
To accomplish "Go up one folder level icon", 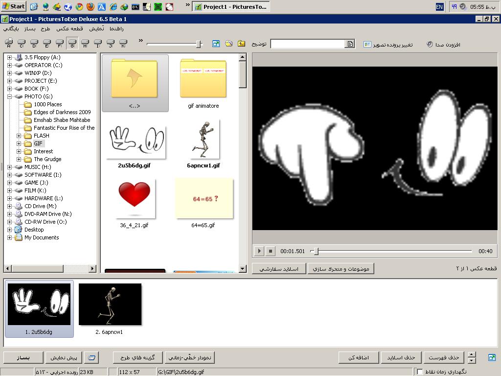I will (x=242, y=44).
